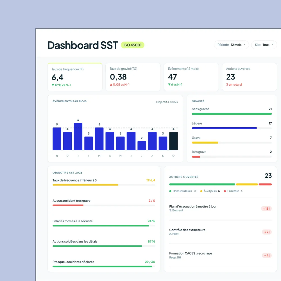Click the green Sans gravité progress bar

tap(232, 114)
